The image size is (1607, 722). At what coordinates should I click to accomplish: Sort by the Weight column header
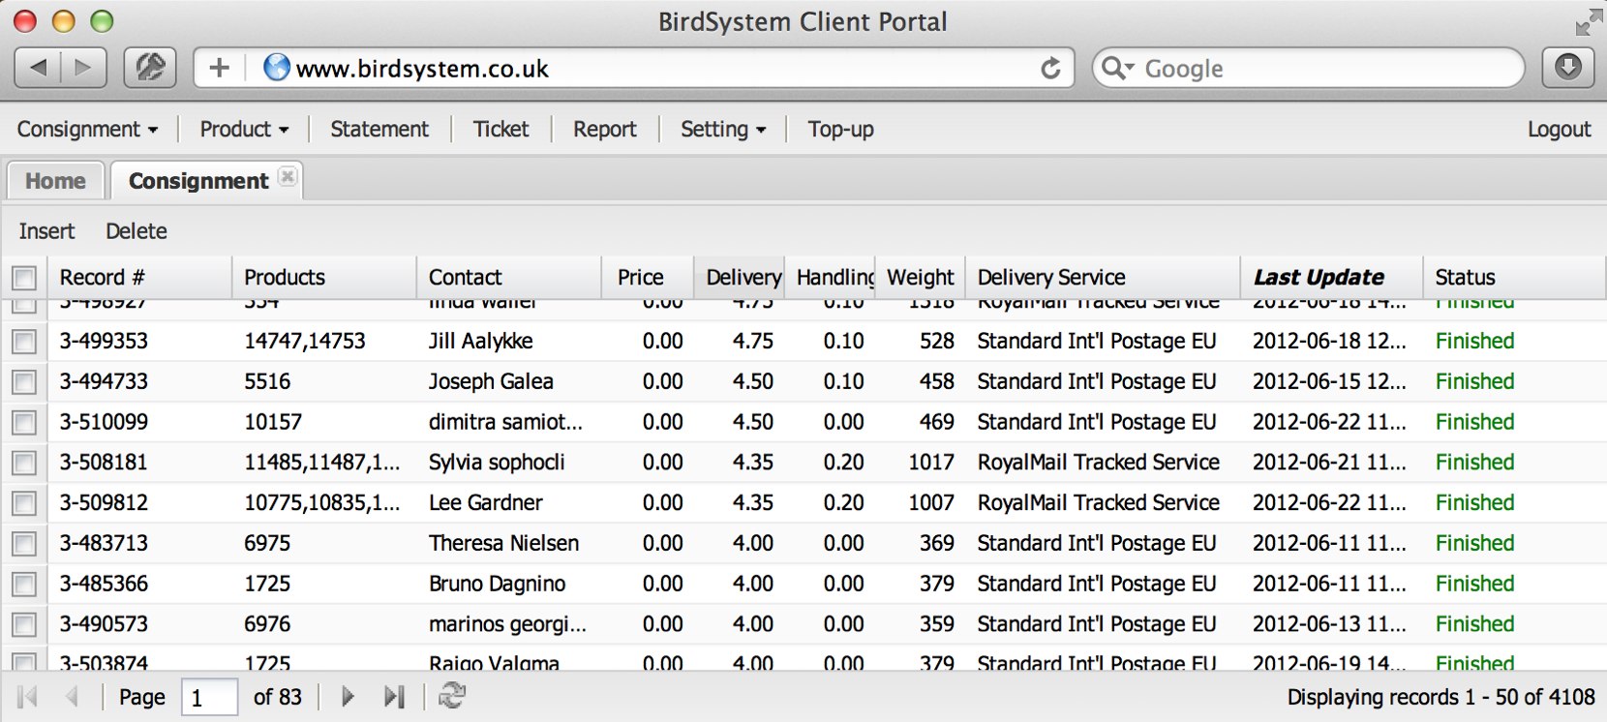click(x=921, y=278)
